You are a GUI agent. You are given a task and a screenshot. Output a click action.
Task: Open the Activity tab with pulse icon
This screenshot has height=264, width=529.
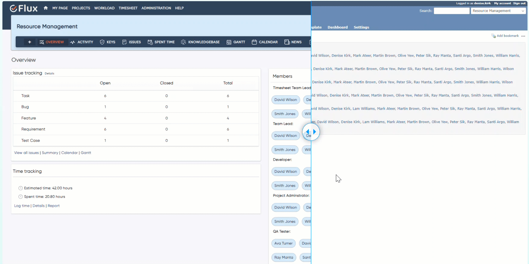point(82,42)
